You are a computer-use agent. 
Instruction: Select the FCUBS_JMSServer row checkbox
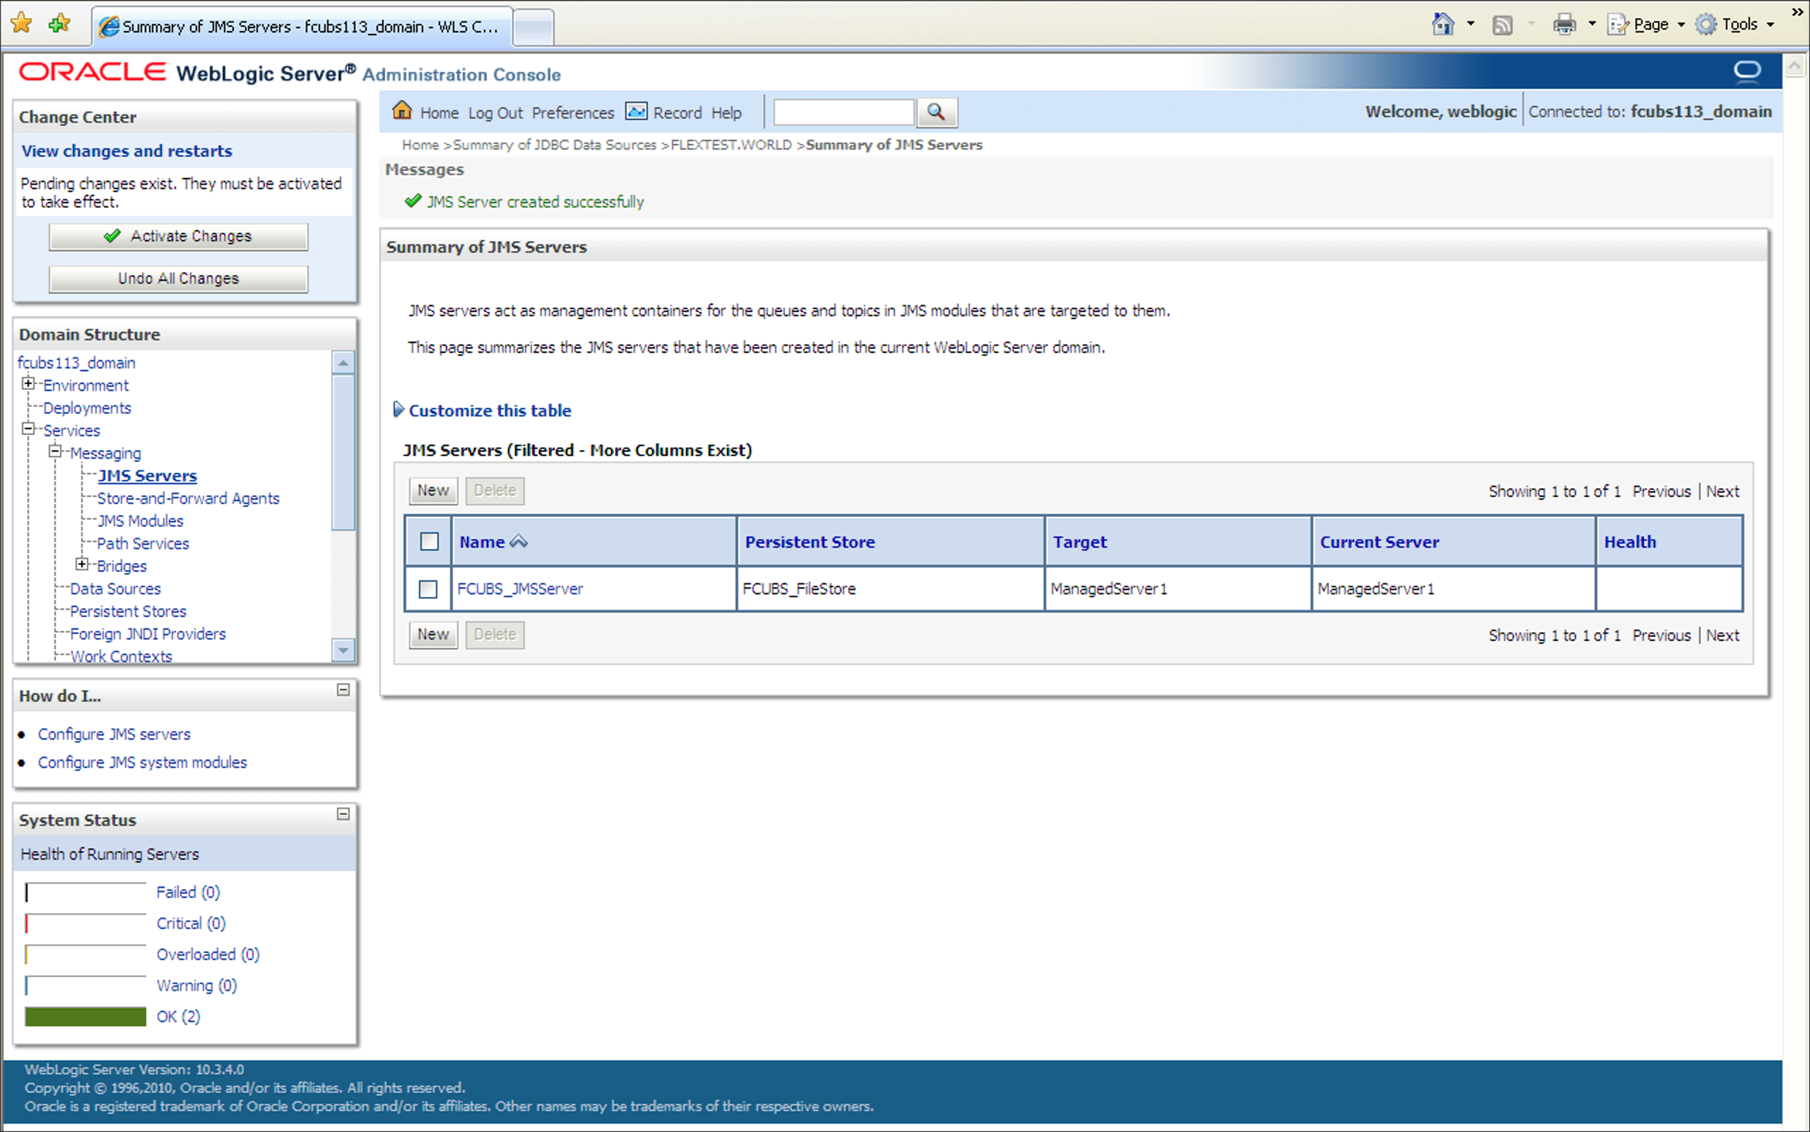(428, 589)
